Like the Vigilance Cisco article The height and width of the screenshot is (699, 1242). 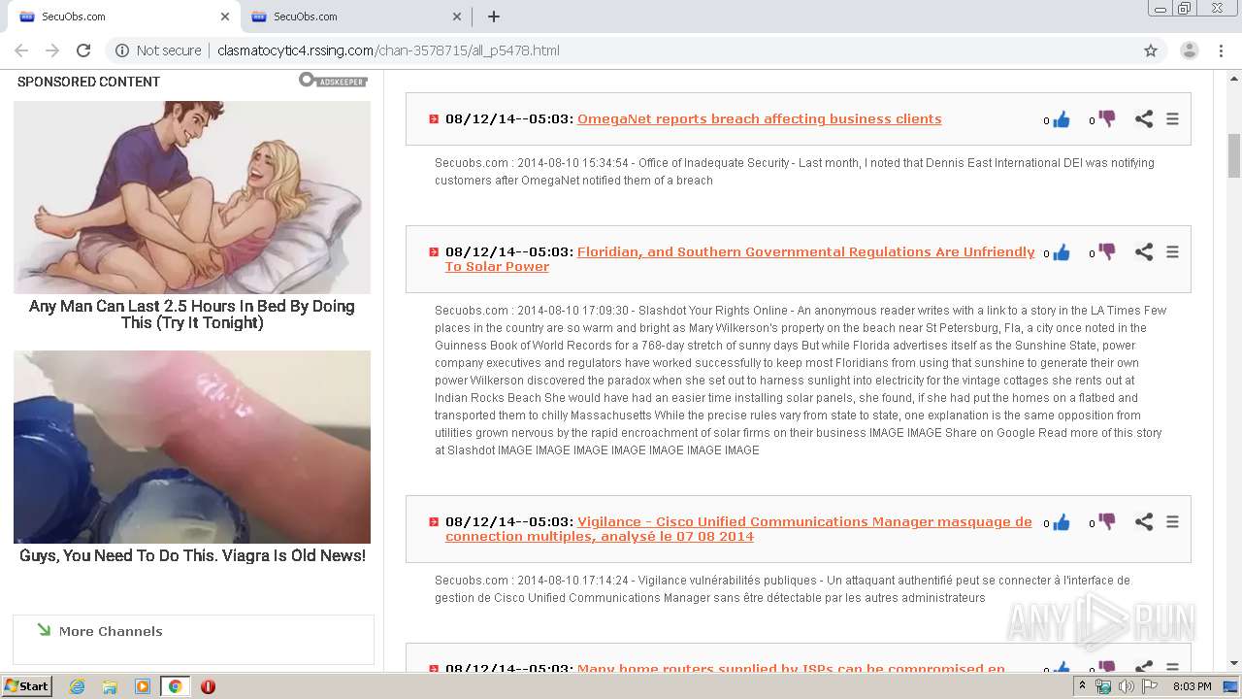tap(1062, 522)
